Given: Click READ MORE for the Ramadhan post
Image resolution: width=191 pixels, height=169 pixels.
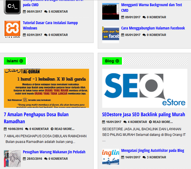Looking at the screenshot, I should tap(64, 129).
